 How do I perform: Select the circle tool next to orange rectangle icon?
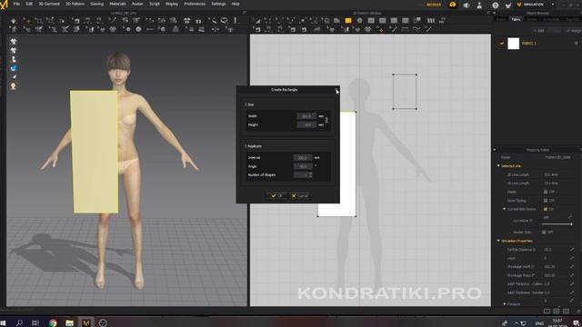click(x=359, y=21)
